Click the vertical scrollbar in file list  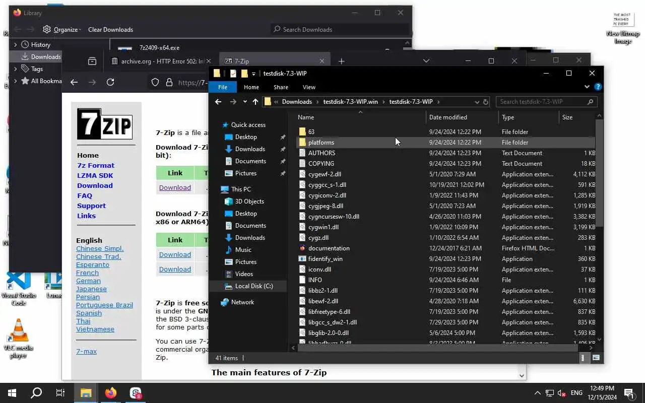point(599,174)
